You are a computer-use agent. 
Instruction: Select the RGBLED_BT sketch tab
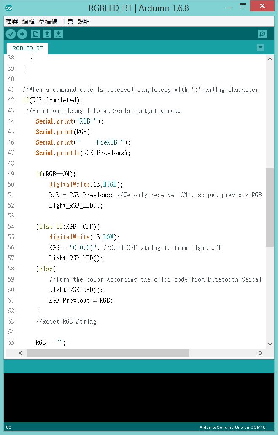pos(27,48)
